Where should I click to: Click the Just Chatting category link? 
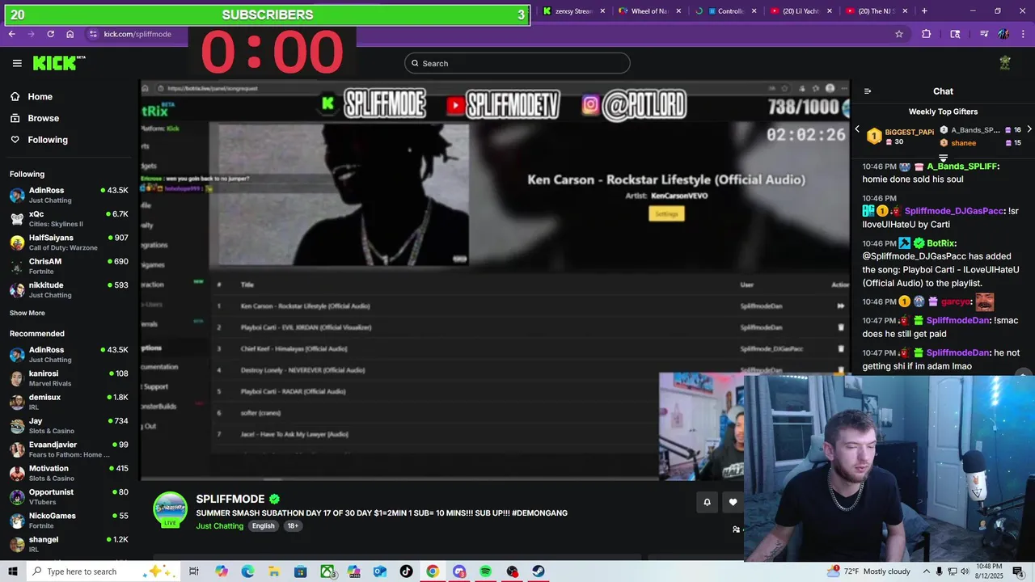coord(220,525)
